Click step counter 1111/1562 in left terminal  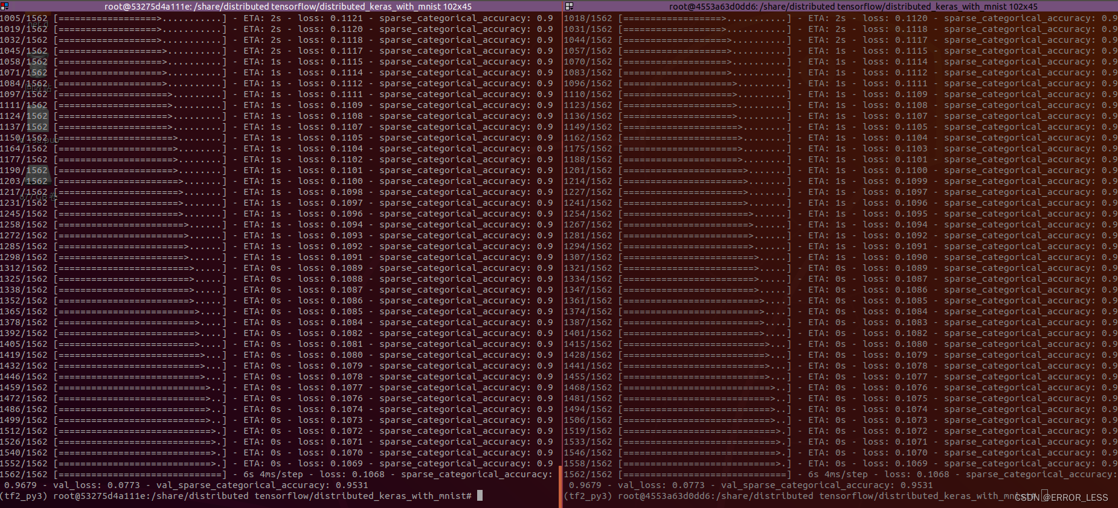24,105
